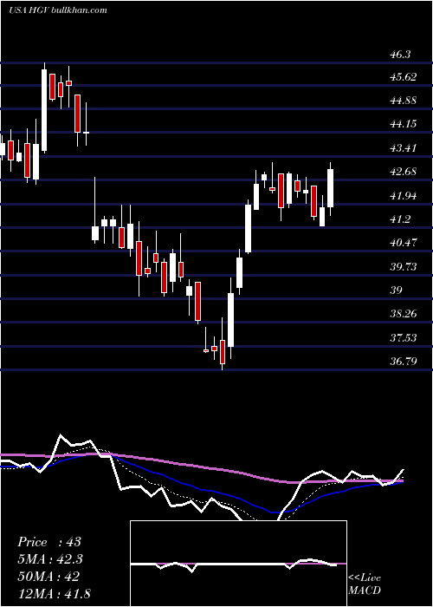Click the 37.53 price axis label

404,338
